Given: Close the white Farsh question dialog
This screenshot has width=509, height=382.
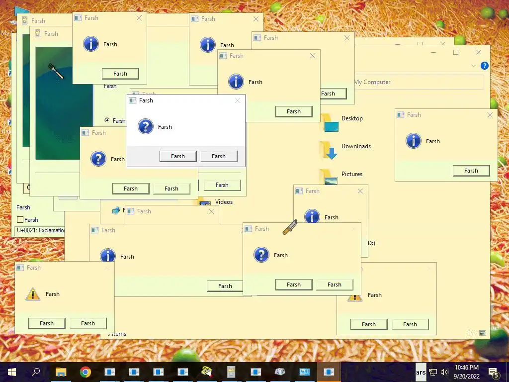Looking at the screenshot, I should [238, 100].
